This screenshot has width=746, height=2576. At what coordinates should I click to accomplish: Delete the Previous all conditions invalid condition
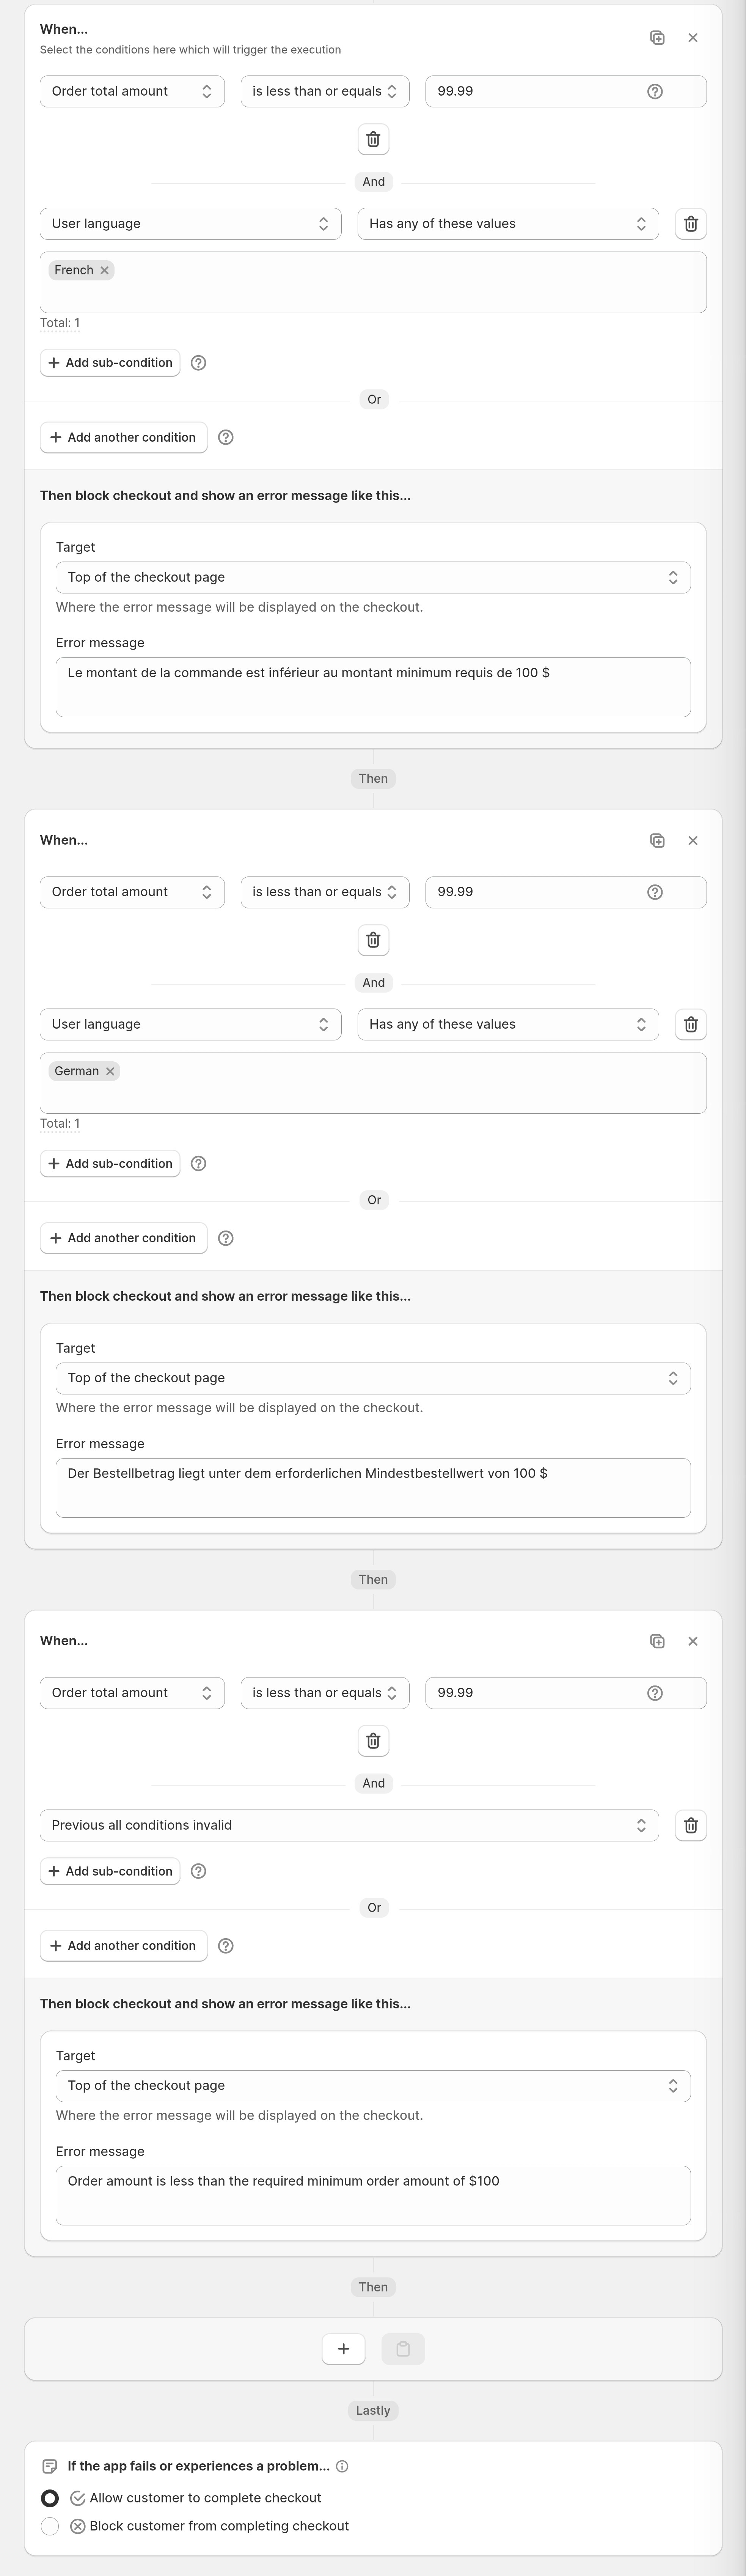(691, 1825)
